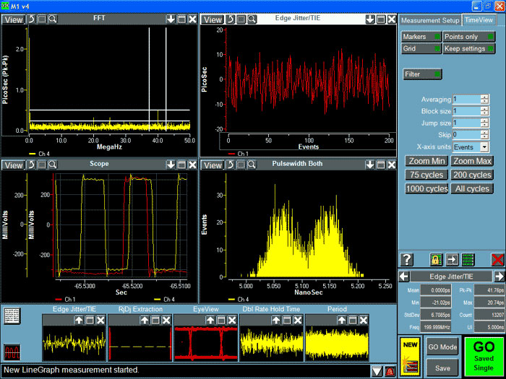
Task: Click the magnifier icon in FFT panel
Action: click(53, 19)
